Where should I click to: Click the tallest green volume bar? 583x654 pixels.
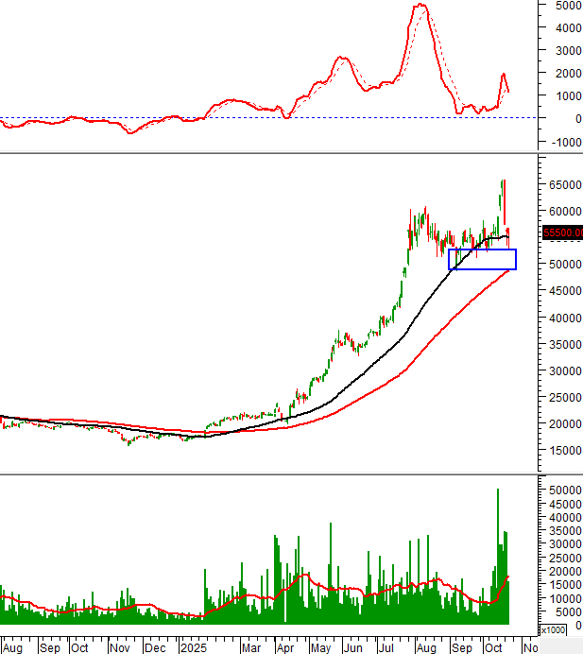pos(497,556)
